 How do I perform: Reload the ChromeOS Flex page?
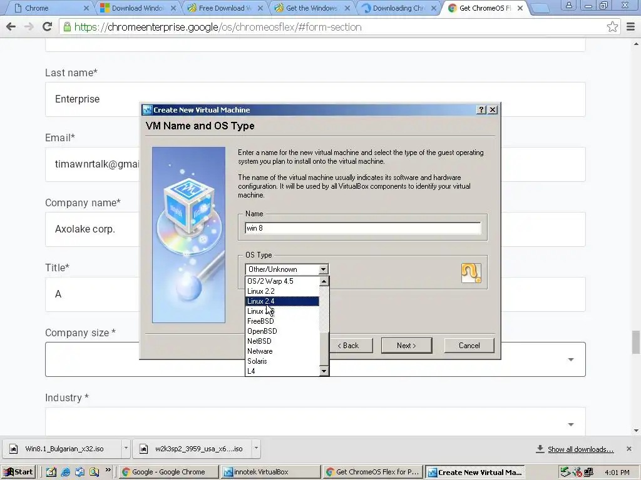(48, 27)
